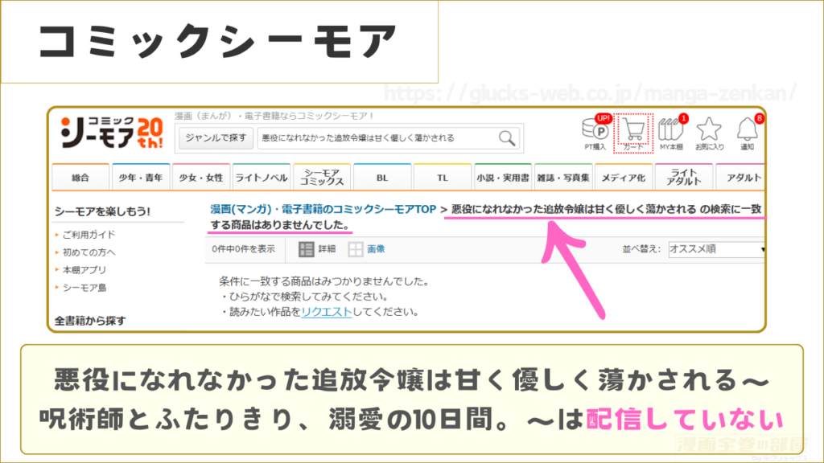The image size is (824, 463).
Task: Select the TL tab
Action: click(x=443, y=178)
